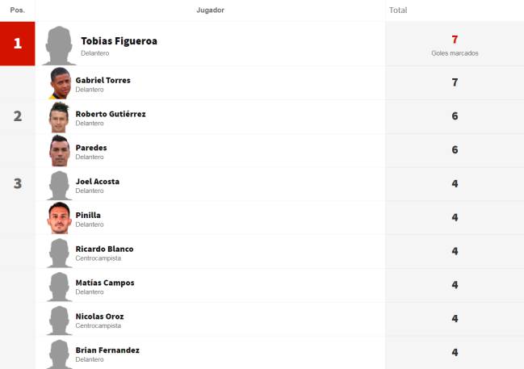Click Pinilla's headshot photo
This screenshot has width=524, height=369.
click(60, 218)
